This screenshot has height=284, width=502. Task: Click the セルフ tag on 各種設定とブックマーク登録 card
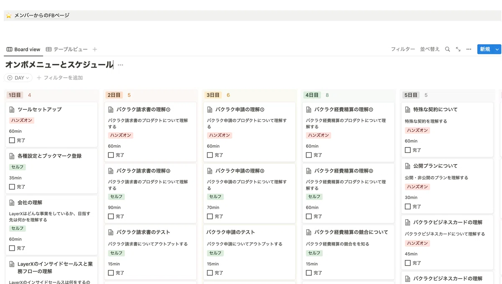point(18,167)
